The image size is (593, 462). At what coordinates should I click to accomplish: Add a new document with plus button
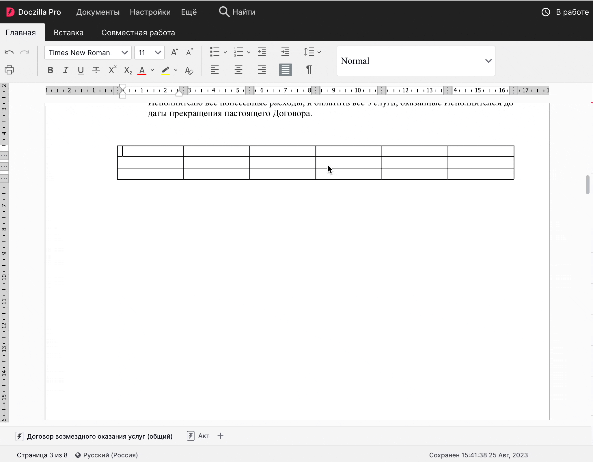pos(221,436)
